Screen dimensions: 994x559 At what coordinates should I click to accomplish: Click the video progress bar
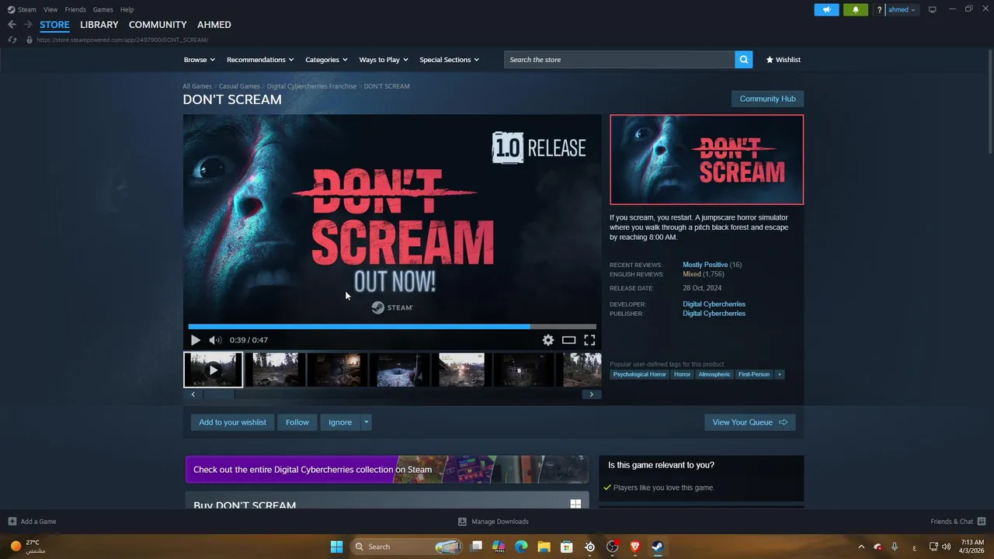pyautogui.click(x=392, y=327)
